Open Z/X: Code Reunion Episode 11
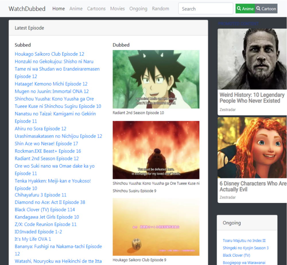Image resolution: width=287 pixels, height=265 pixels. click(x=46, y=224)
